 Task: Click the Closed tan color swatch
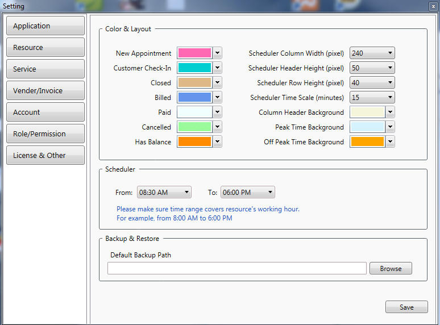194,83
